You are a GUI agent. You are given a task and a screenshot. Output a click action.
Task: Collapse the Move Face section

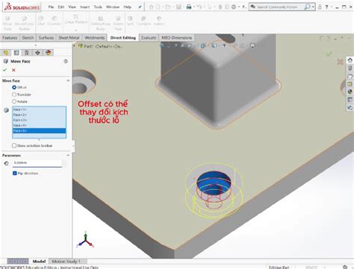click(68, 80)
